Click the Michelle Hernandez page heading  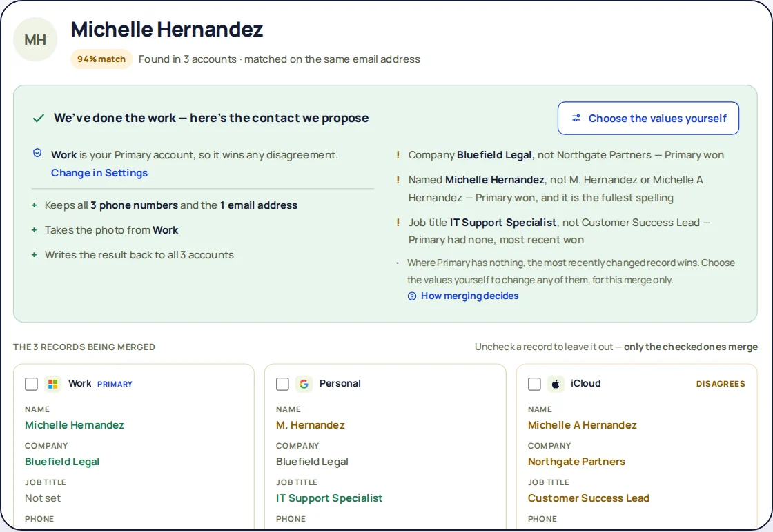tap(166, 30)
